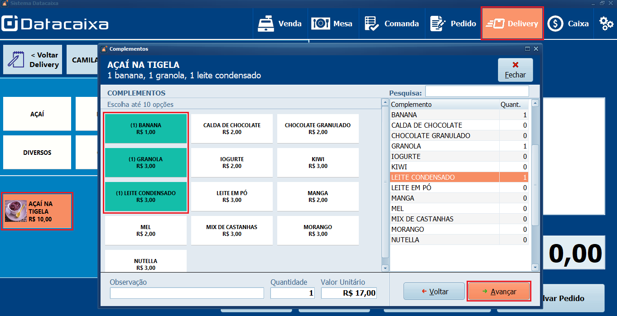Click Avançar to proceed
617x316 pixels.
[x=499, y=291]
